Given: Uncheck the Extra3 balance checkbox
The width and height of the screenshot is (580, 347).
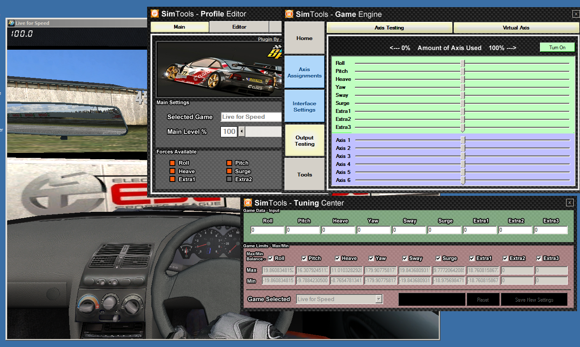Looking at the screenshot, I should pos(539,258).
